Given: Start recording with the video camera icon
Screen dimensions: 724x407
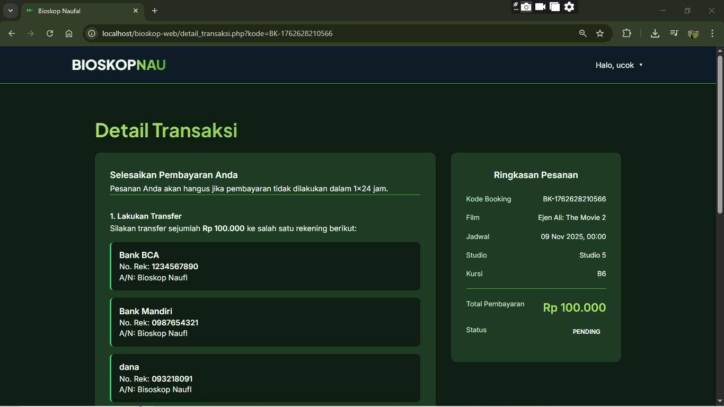Looking at the screenshot, I should click(x=540, y=7).
